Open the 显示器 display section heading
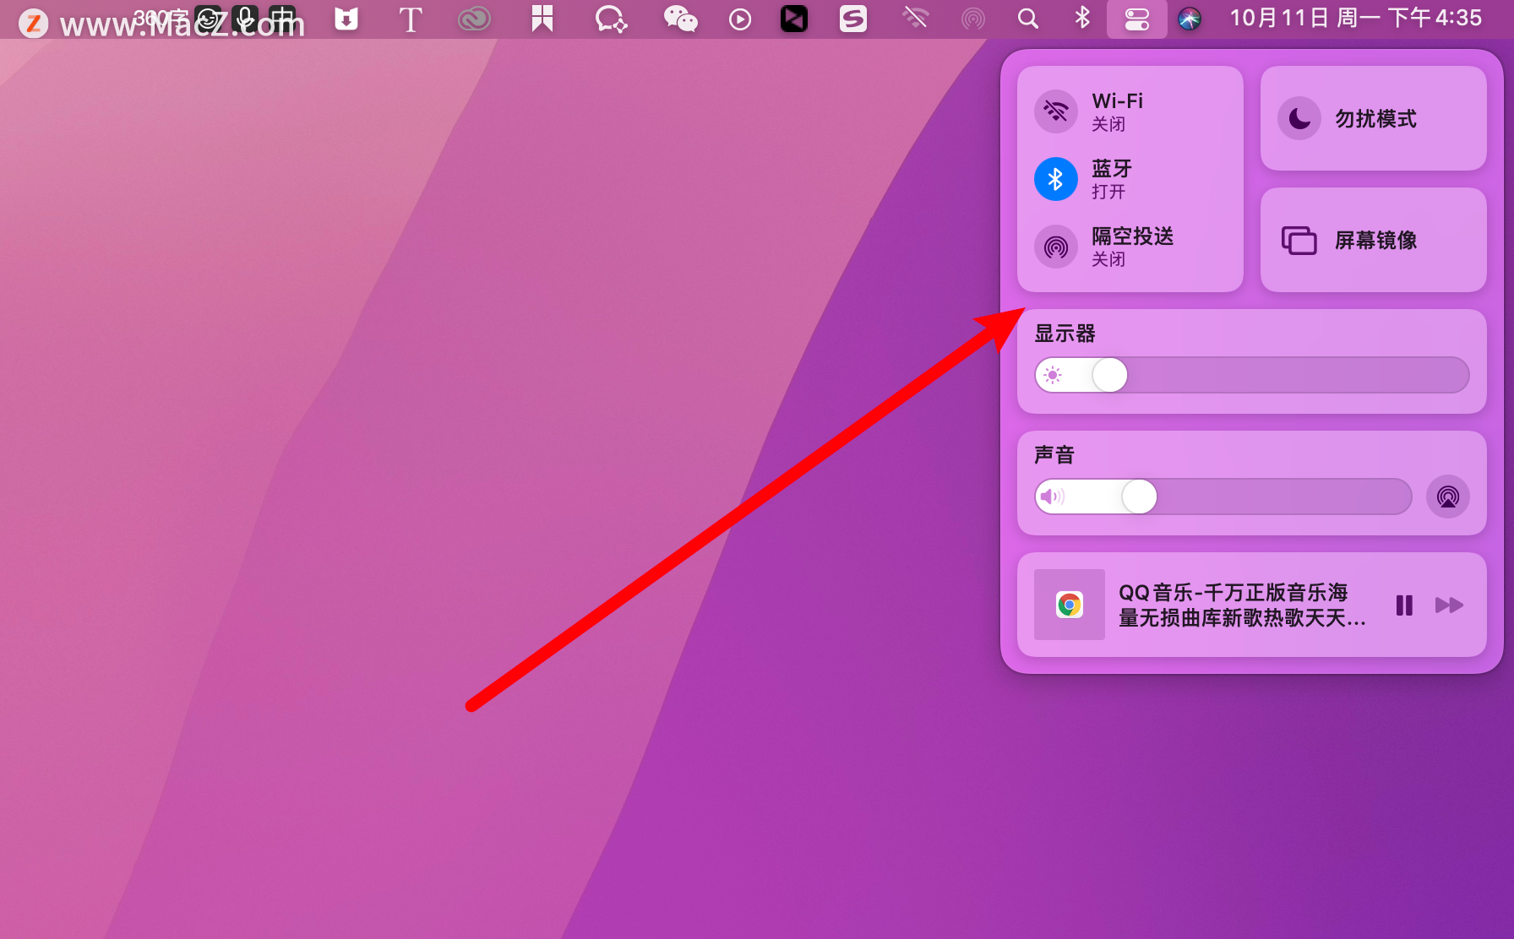The width and height of the screenshot is (1514, 939). click(1065, 334)
